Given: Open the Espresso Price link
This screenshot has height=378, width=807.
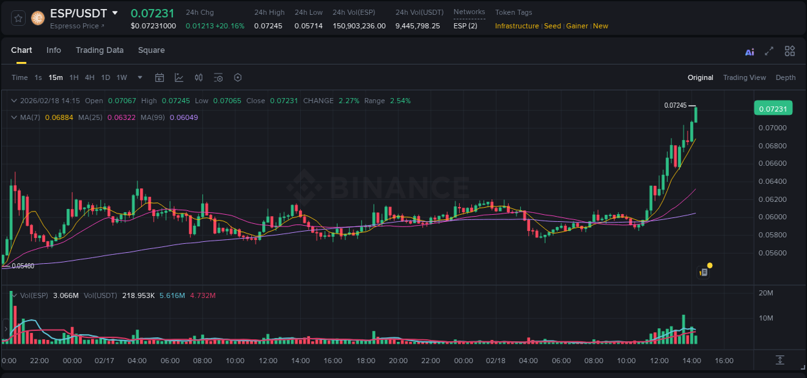Looking at the screenshot, I should [77, 26].
